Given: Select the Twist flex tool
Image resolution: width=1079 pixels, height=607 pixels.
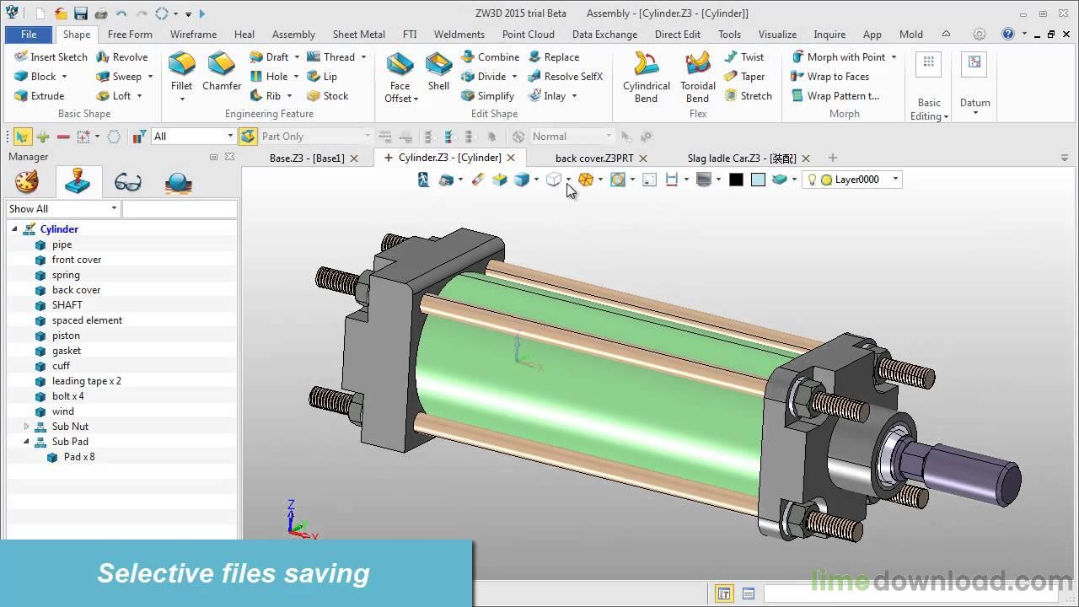Looking at the screenshot, I should click(743, 56).
